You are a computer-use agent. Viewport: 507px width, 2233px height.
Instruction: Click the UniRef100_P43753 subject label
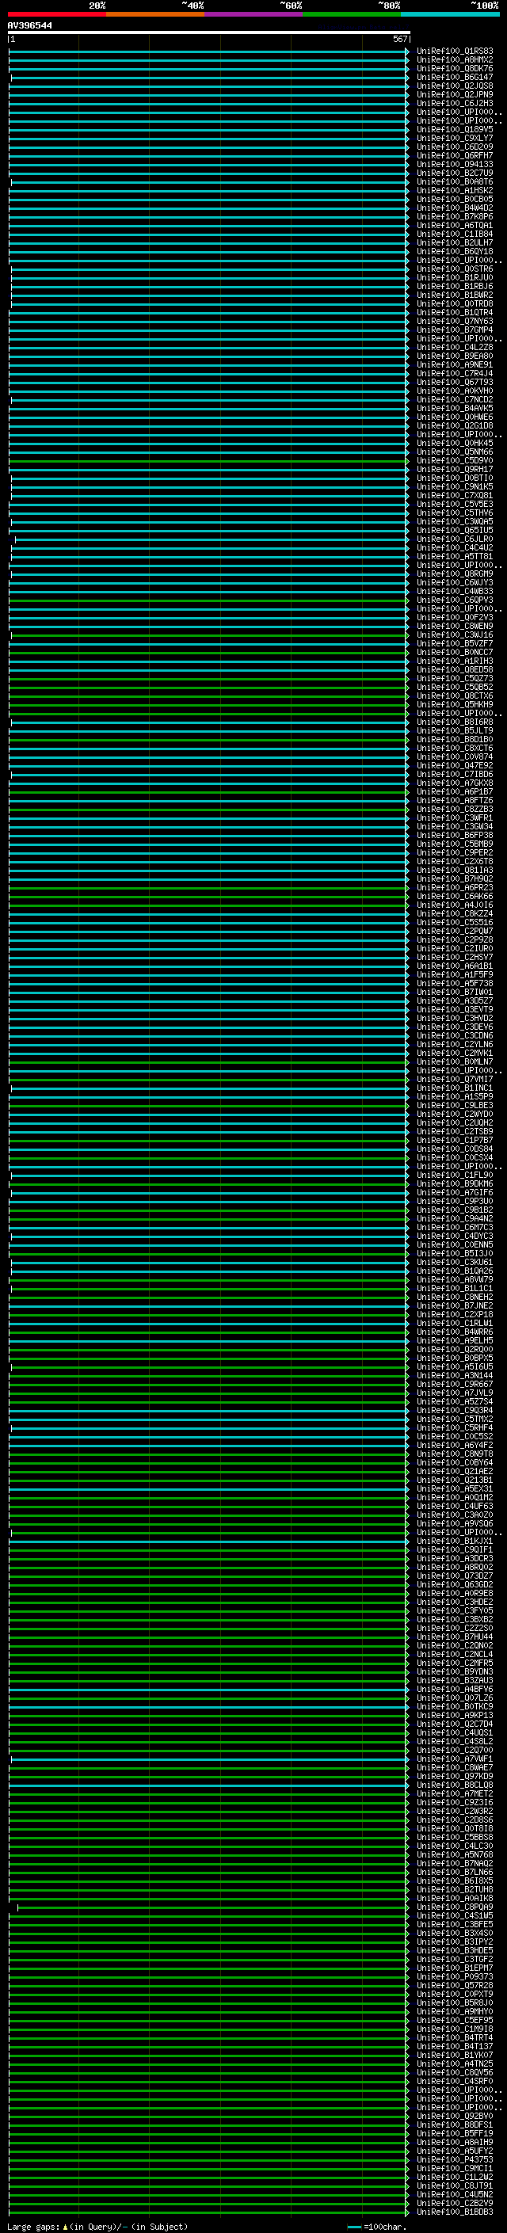[x=454, y=2160]
